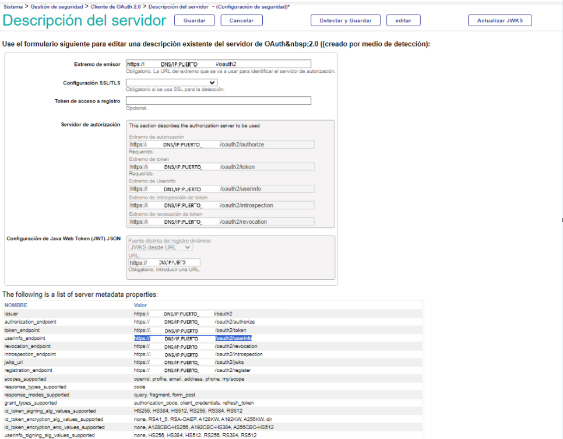
Task: Select the Extremo de token field
Action: click(x=221, y=167)
